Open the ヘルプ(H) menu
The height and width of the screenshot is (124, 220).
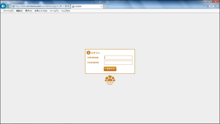(x=65, y=11)
